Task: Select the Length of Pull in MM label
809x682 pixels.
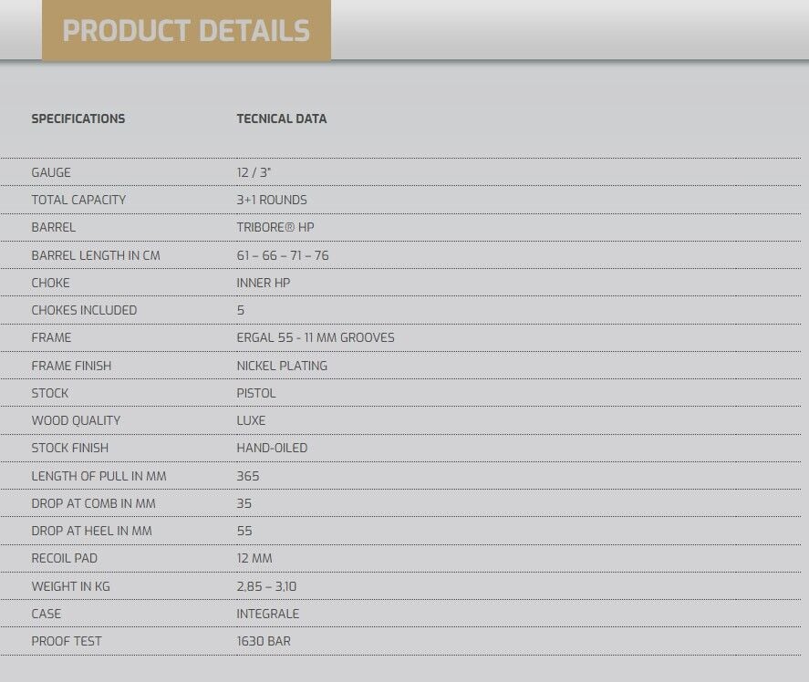Action: pyautogui.click(x=99, y=476)
